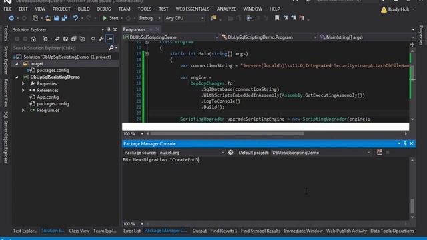Click the View Code icon in Solution Explorer
427x240 pixels.
[93, 39]
